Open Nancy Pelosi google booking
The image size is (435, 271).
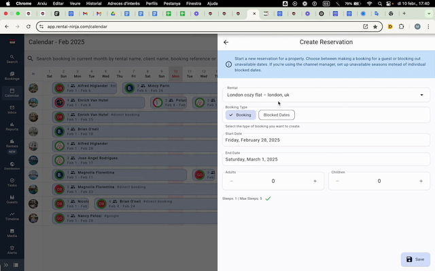[x=135, y=218]
